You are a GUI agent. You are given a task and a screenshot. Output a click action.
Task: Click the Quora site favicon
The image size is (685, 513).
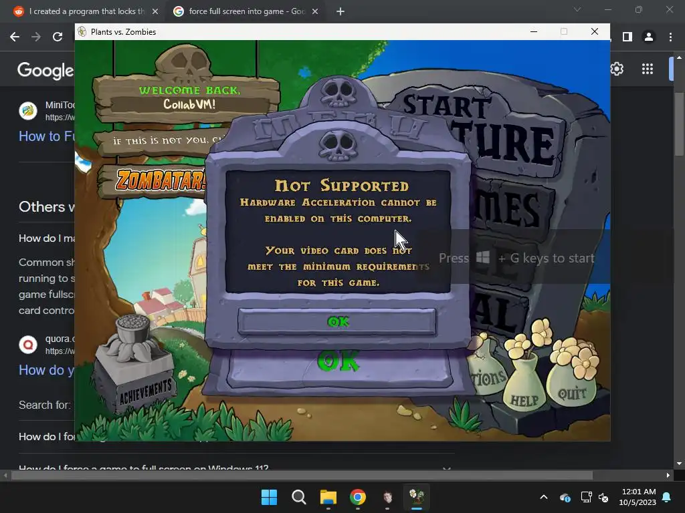28,345
